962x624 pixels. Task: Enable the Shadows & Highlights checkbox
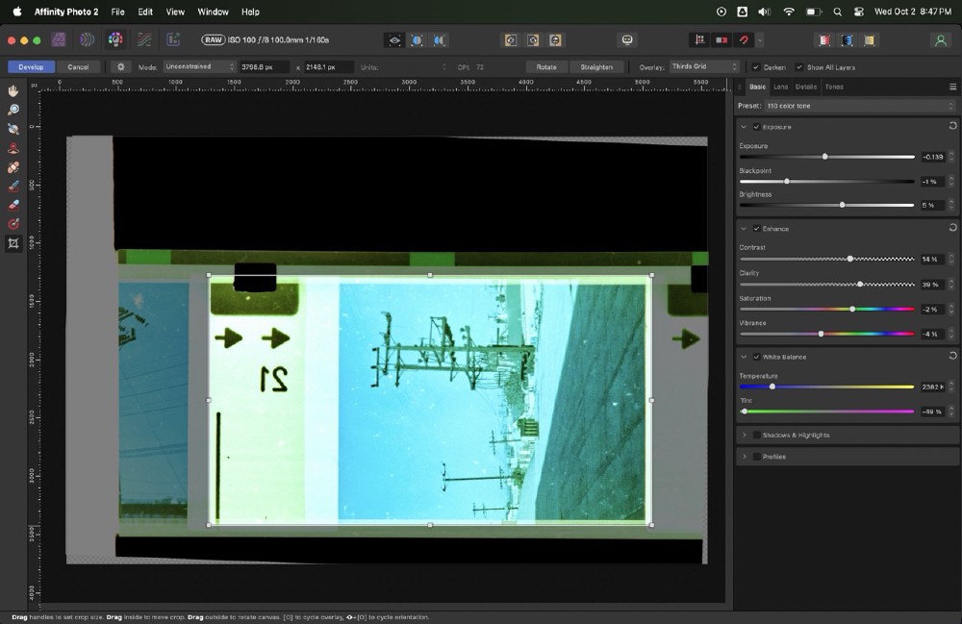[x=756, y=436]
